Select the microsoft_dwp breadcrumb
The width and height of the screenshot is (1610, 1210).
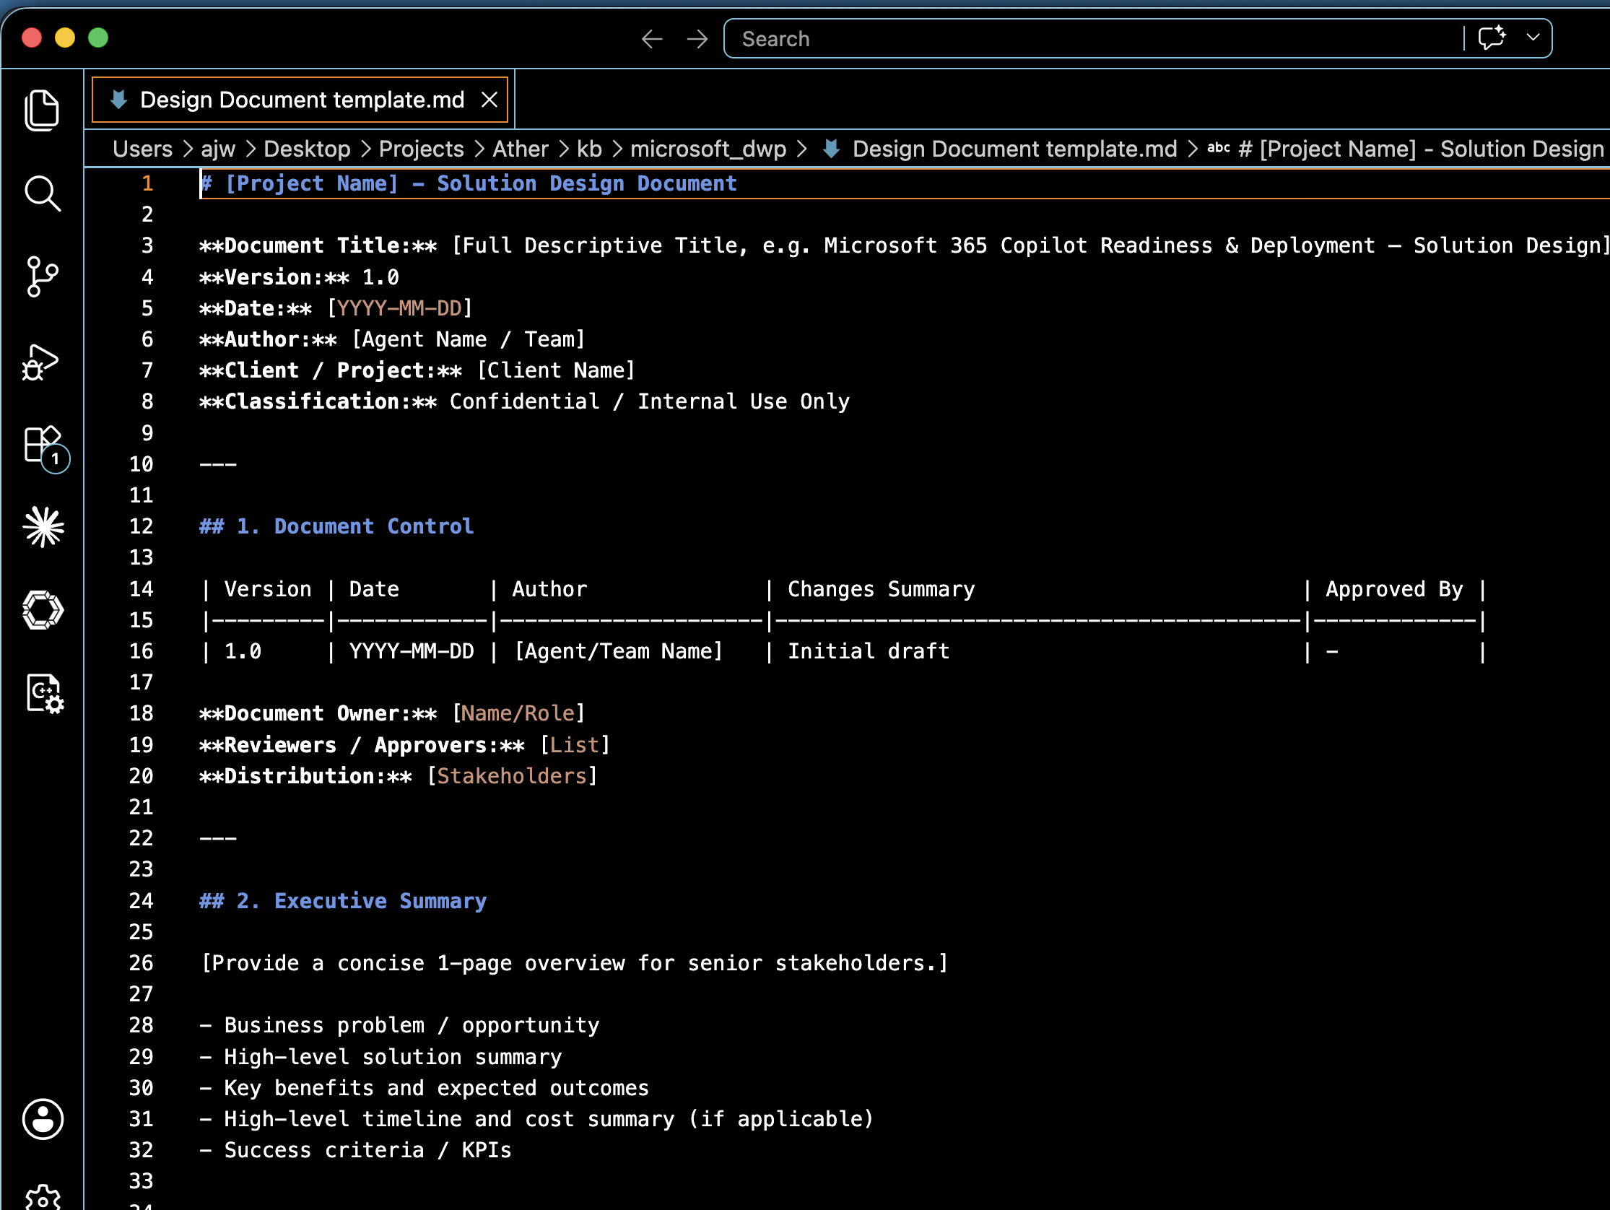click(x=708, y=149)
